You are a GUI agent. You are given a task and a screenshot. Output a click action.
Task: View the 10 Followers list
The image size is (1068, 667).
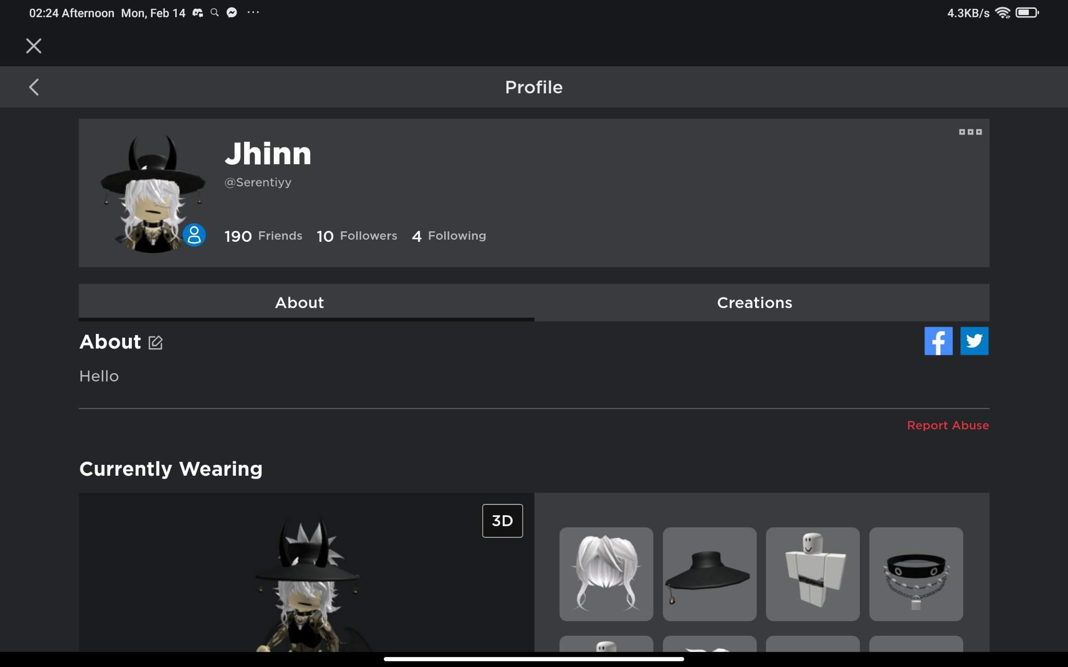tap(357, 236)
